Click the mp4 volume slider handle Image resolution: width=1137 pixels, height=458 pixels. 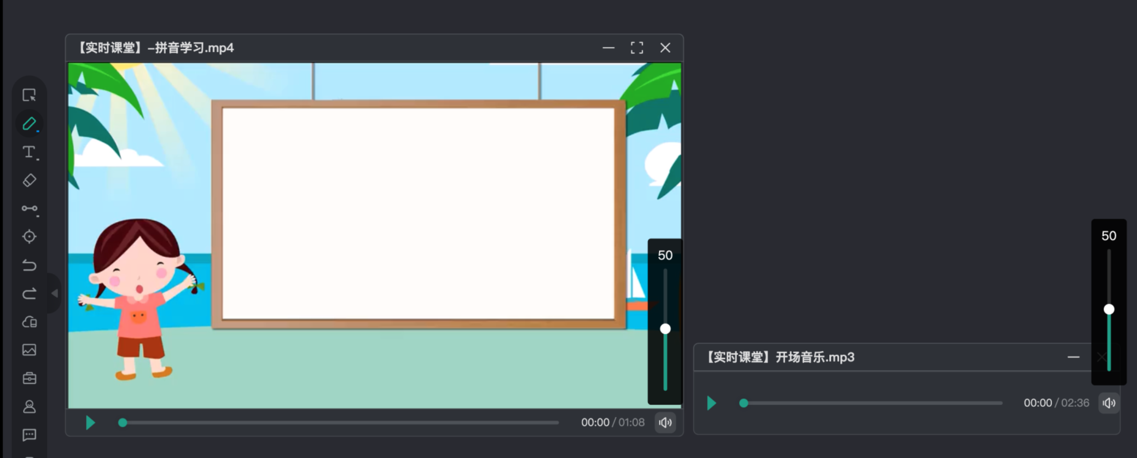665,329
